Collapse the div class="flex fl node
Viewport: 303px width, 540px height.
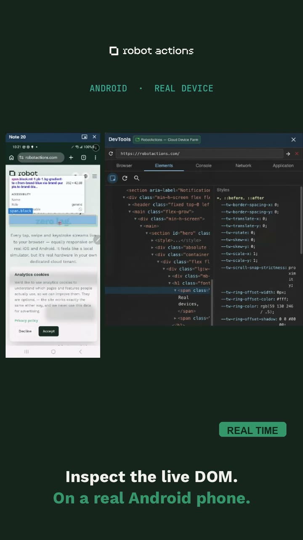(158, 262)
